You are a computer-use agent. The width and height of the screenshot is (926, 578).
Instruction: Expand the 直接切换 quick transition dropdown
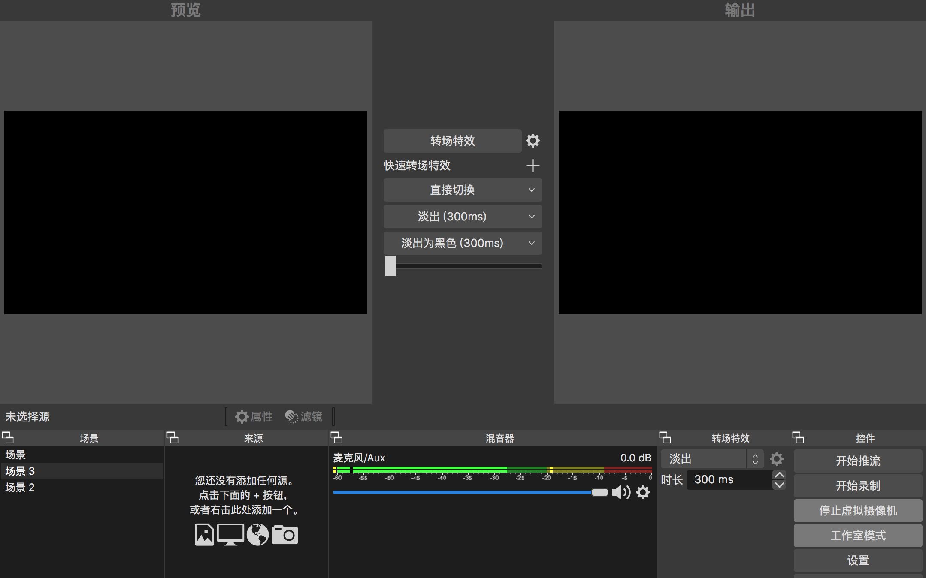click(x=531, y=190)
